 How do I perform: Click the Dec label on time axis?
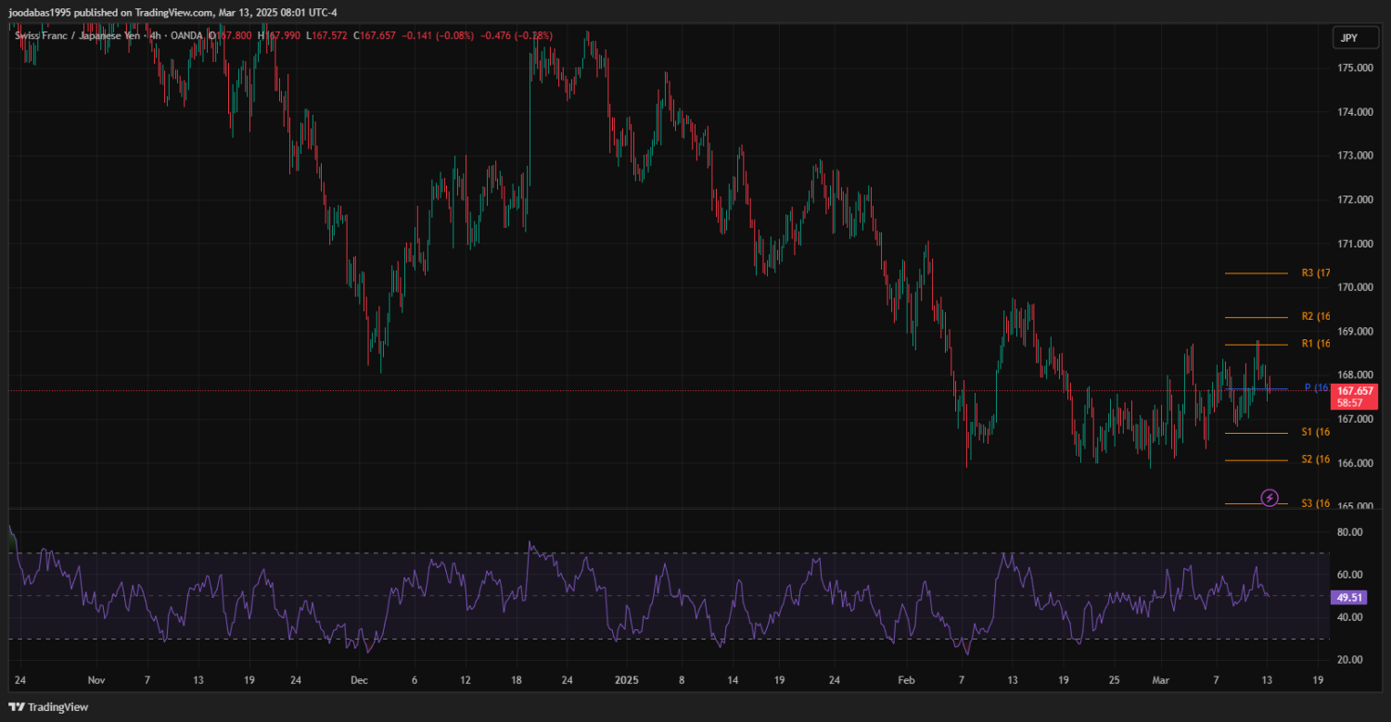[360, 679]
